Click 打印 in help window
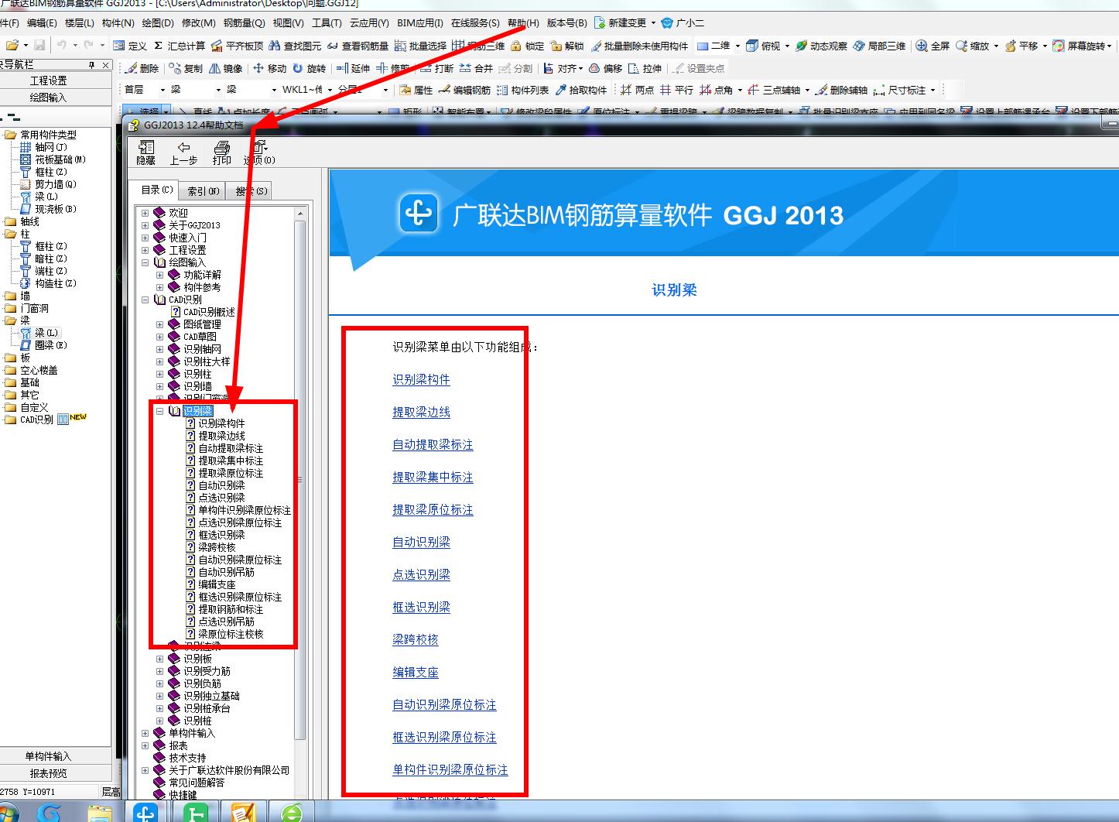Image resolution: width=1119 pixels, height=822 pixels. pyautogui.click(x=222, y=152)
